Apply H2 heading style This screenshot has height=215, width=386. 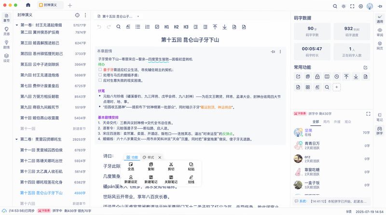176,27
